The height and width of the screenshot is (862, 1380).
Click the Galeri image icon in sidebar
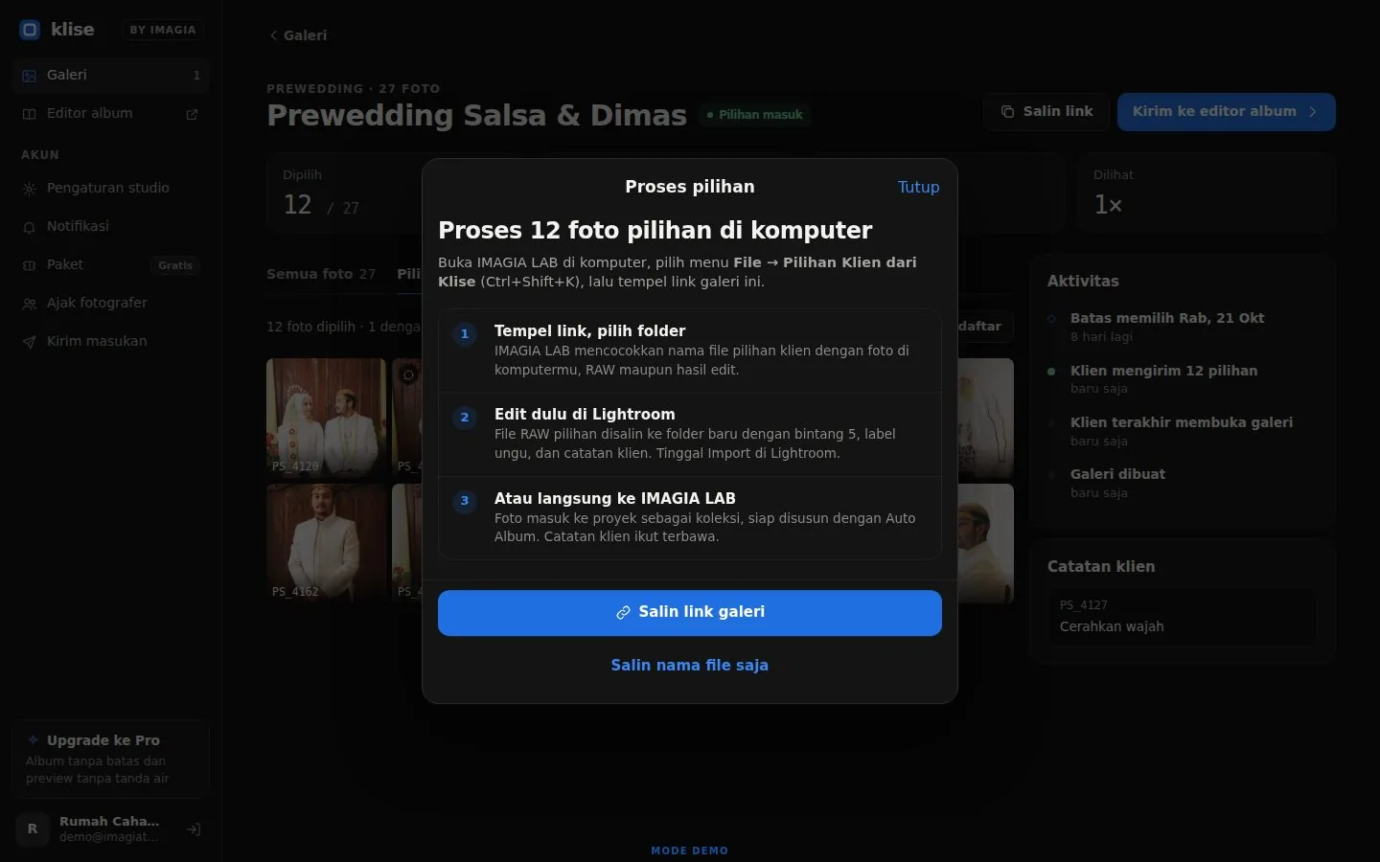[29, 76]
